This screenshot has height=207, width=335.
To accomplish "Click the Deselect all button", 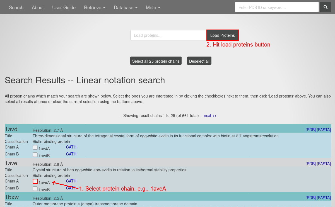I will 199,61.
